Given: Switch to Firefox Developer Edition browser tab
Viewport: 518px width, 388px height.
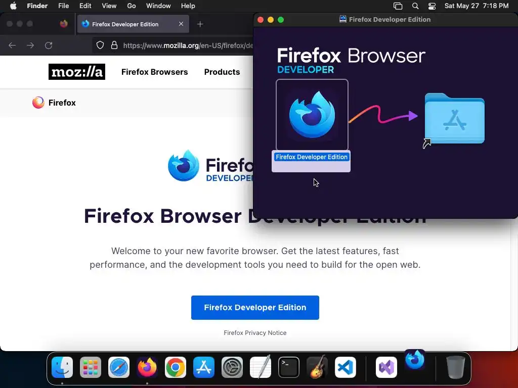Looking at the screenshot, I should coord(133,24).
